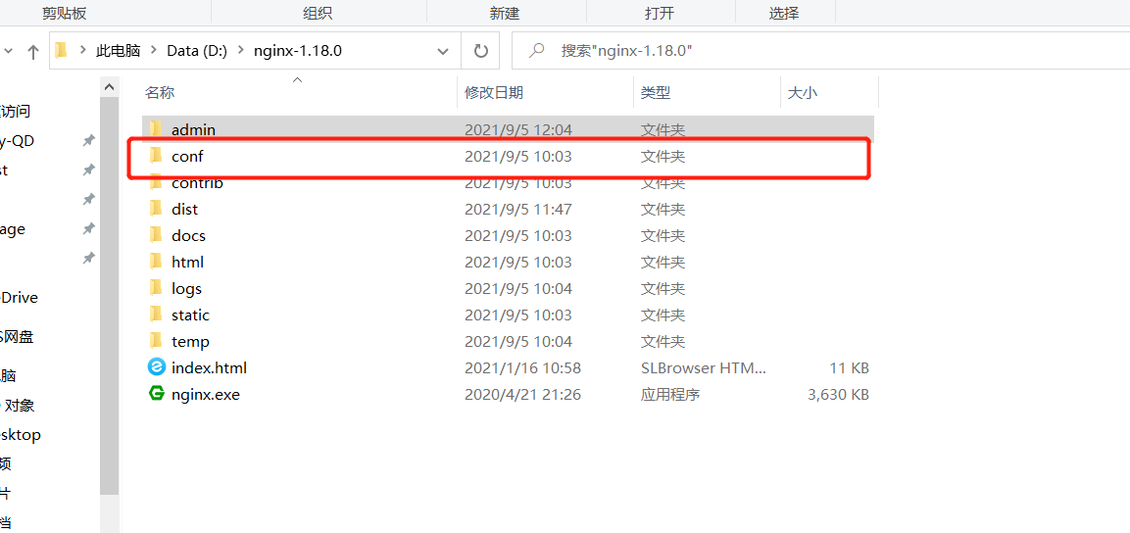
Task: Click the static folder icon
Action: tap(156, 315)
